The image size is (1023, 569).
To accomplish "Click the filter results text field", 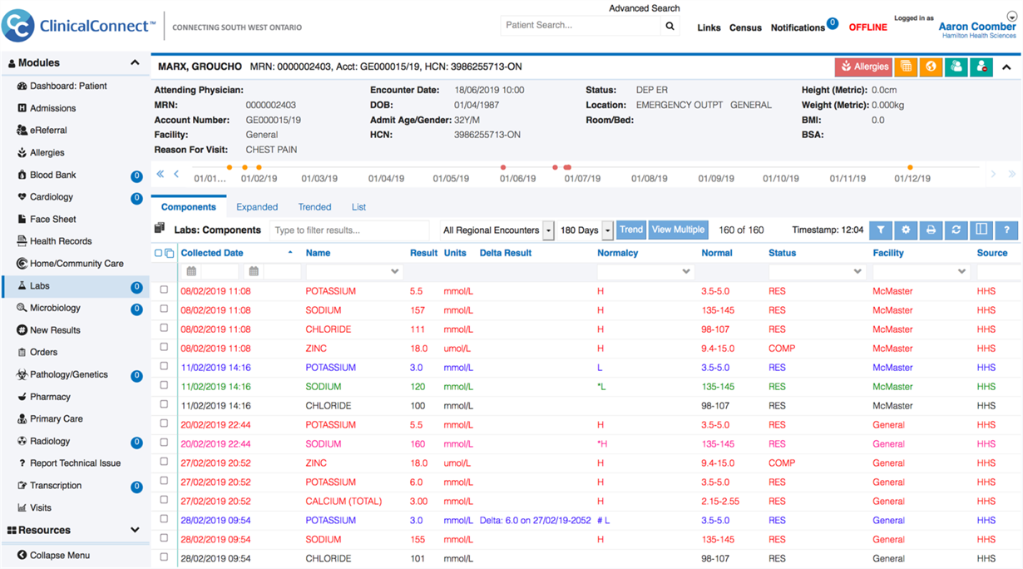I will pos(349,230).
